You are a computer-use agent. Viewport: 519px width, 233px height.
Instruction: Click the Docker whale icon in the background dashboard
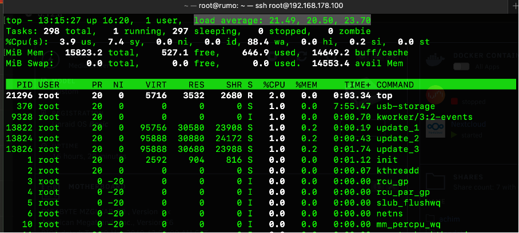point(435,61)
